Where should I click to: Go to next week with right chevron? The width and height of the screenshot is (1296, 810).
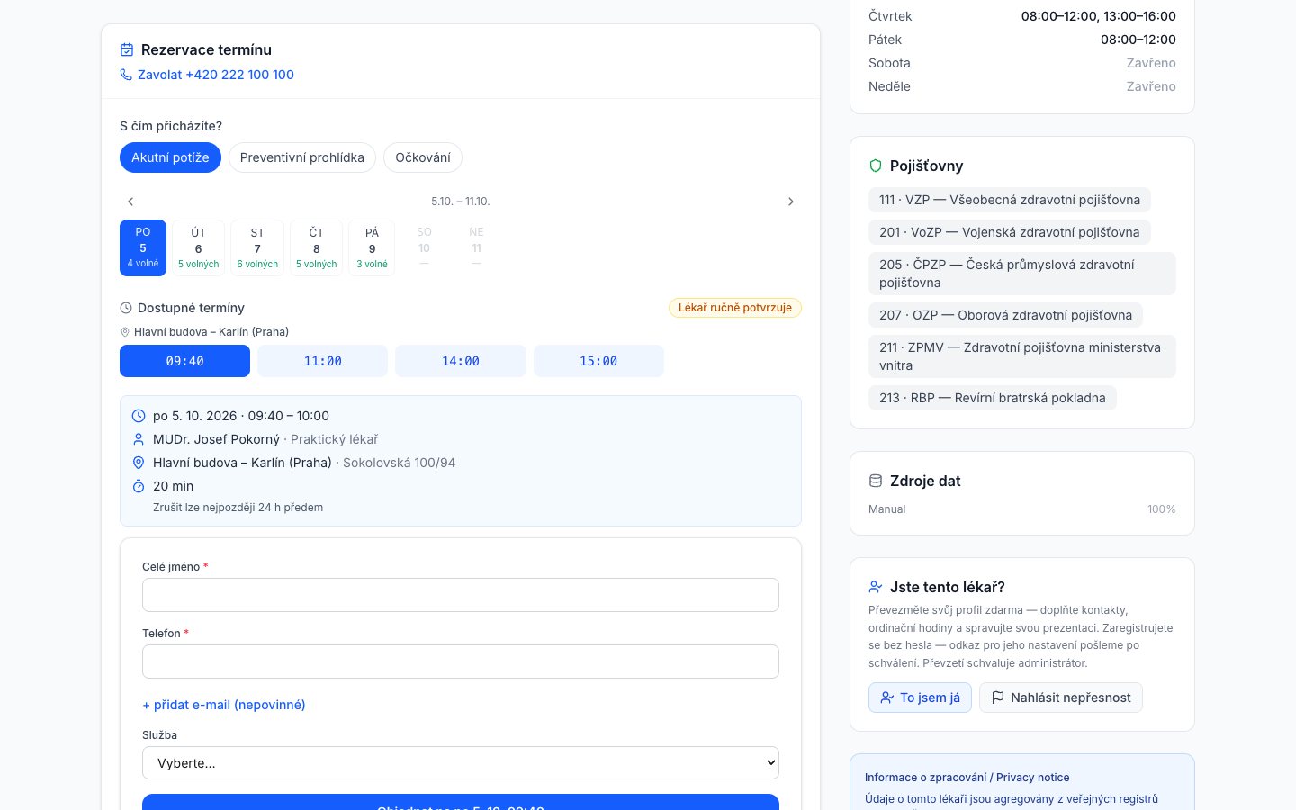click(x=791, y=202)
